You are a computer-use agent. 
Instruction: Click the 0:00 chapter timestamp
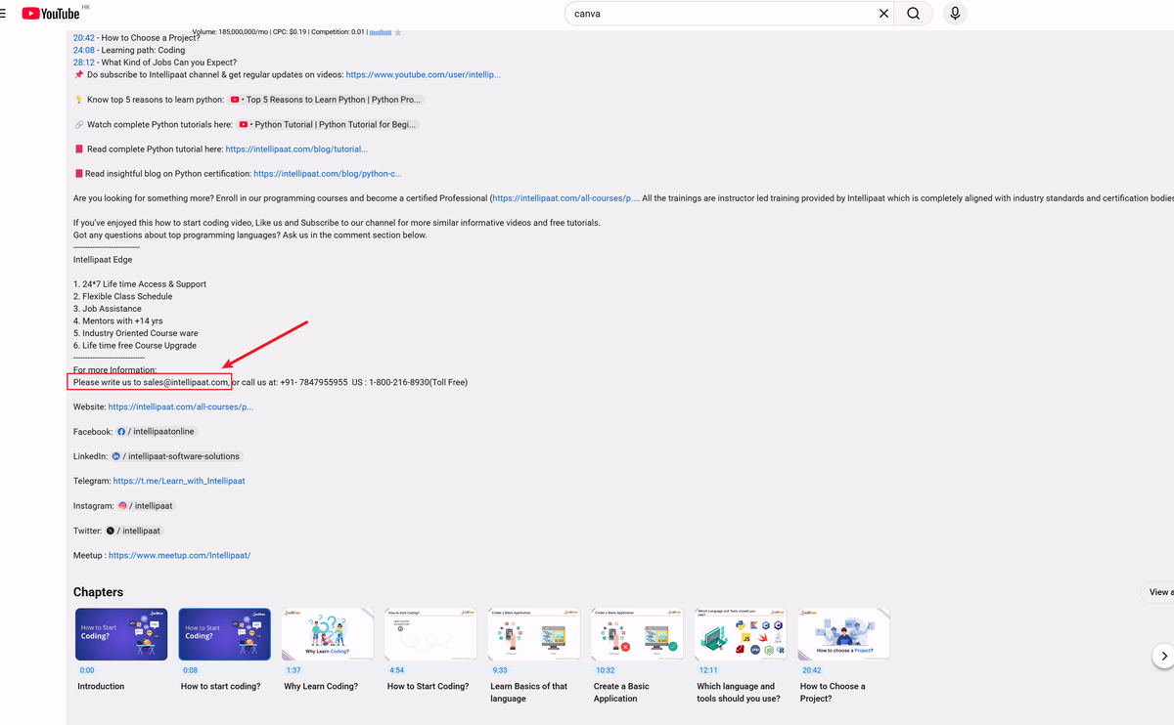coord(86,671)
